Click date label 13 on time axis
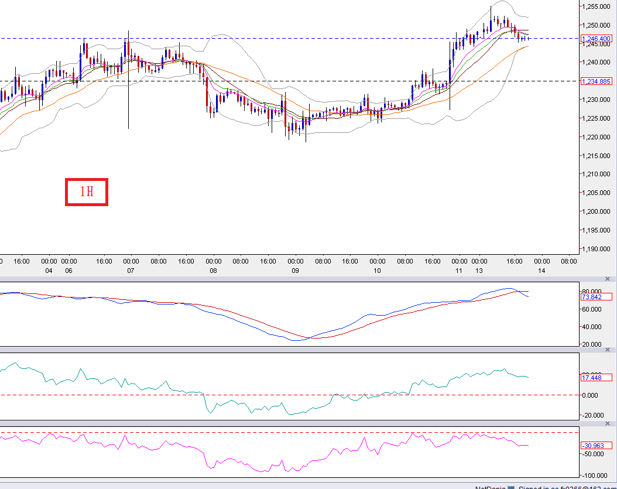This screenshot has height=489, width=617. coord(479,271)
